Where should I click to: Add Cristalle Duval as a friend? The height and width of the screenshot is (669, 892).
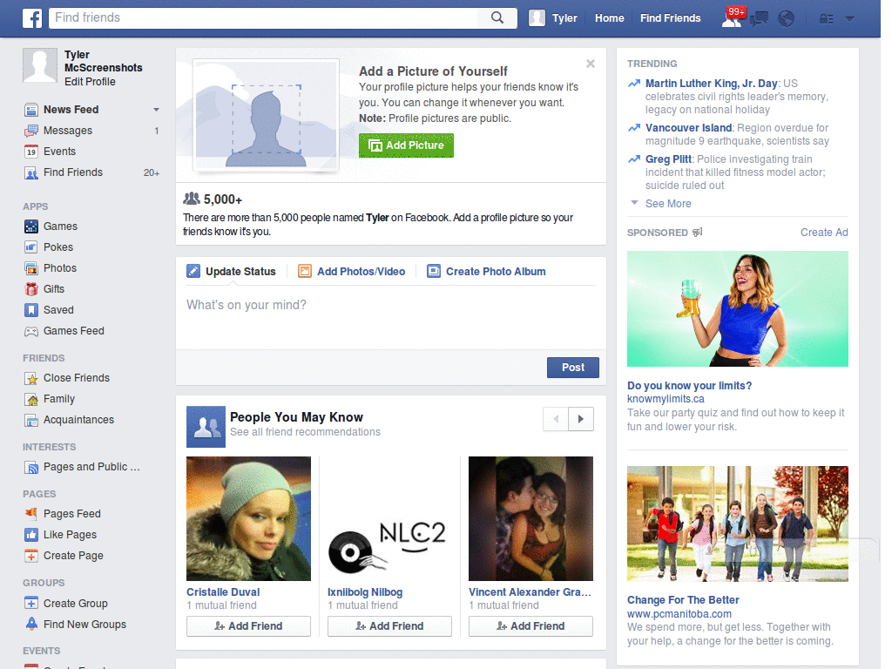click(248, 625)
